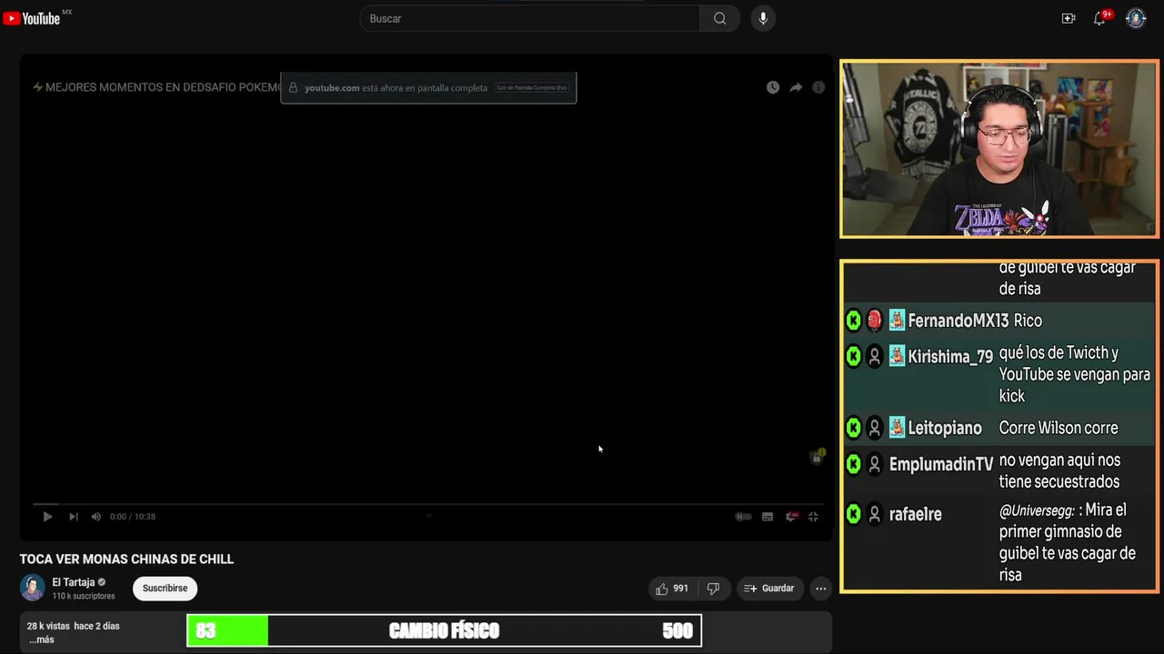Like the video with 991 likes
The image size is (1164, 654).
coord(672,589)
